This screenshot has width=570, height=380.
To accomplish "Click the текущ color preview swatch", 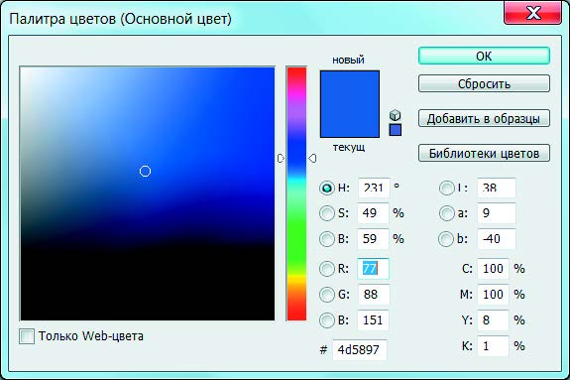I will click(350, 121).
